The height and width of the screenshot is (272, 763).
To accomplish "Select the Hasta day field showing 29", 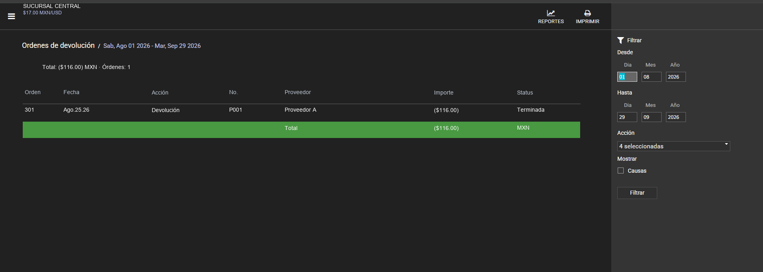I will tap(627, 117).
